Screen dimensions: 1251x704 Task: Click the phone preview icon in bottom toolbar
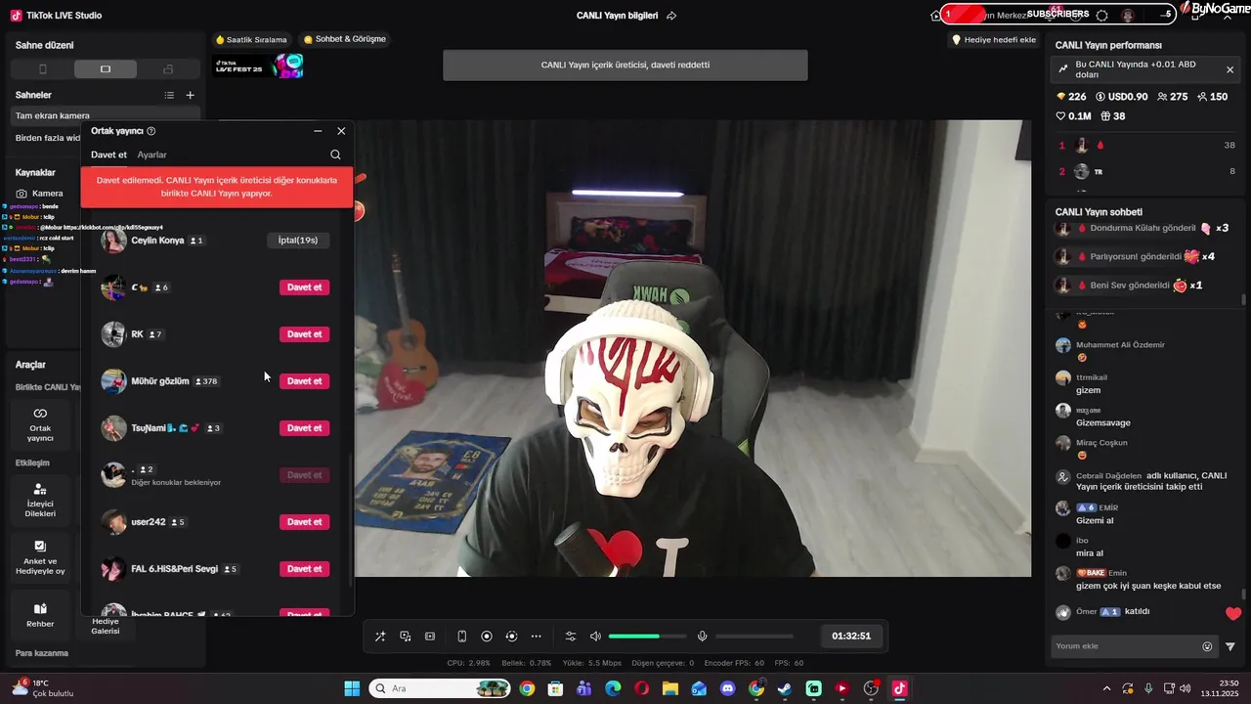(462, 637)
